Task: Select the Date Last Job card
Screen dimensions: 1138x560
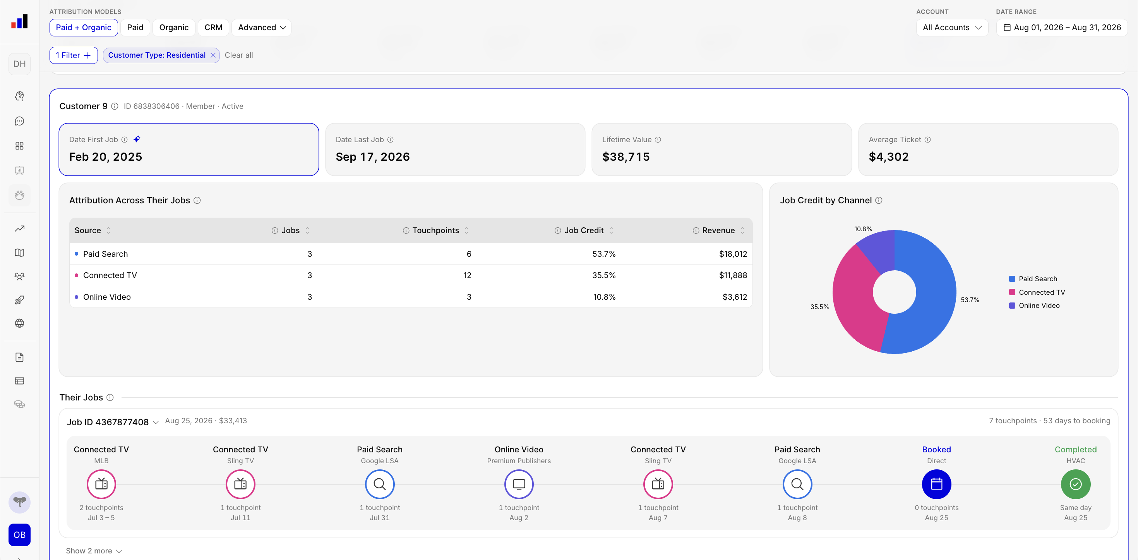Action: point(455,149)
